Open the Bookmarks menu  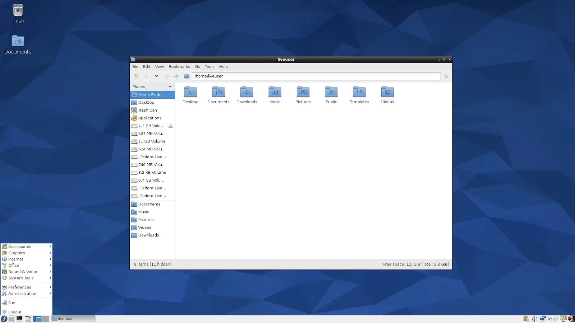click(x=179, y=66)
